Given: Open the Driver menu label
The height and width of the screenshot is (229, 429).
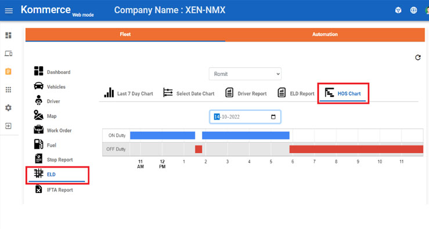Looking at the screenshot, I should click(53, 101).
